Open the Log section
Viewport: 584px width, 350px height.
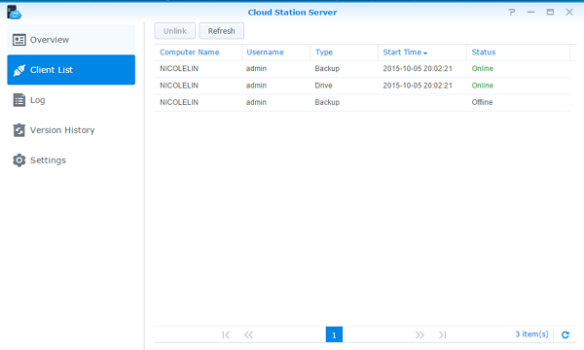click(x=71, y=100)
